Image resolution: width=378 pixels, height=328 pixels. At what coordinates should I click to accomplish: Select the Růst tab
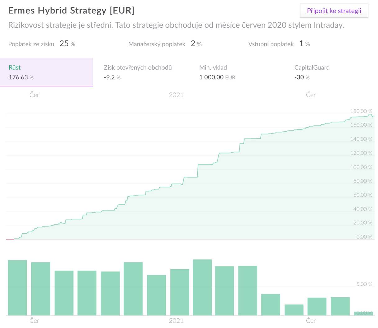click(46, 72)
